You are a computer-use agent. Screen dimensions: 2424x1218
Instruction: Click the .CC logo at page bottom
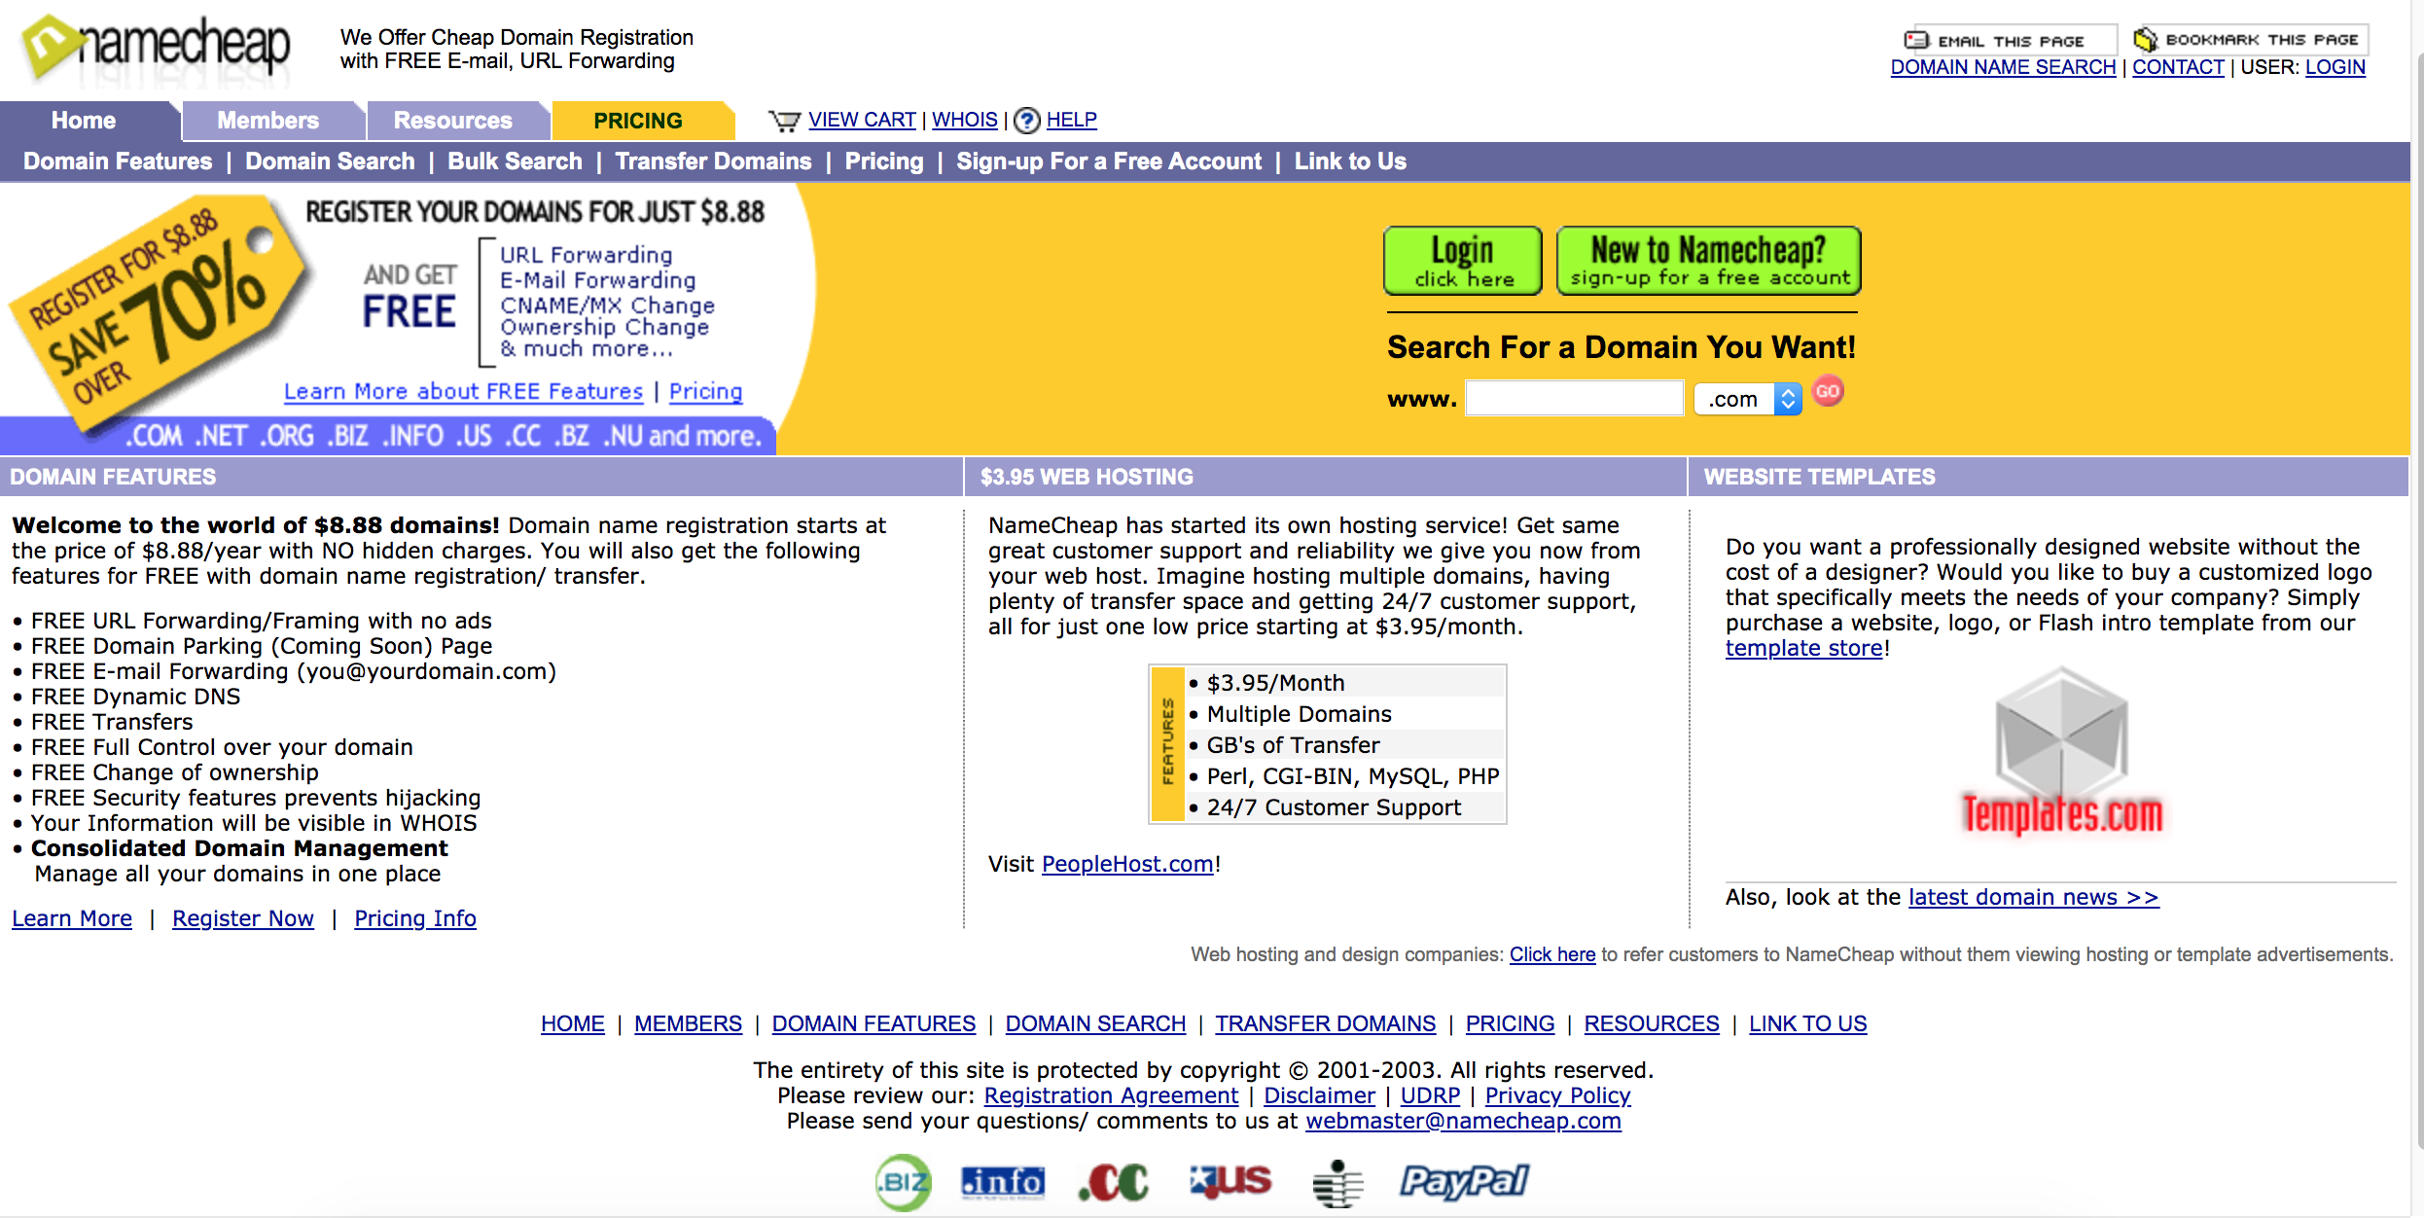click(x=1114, y=1183)
